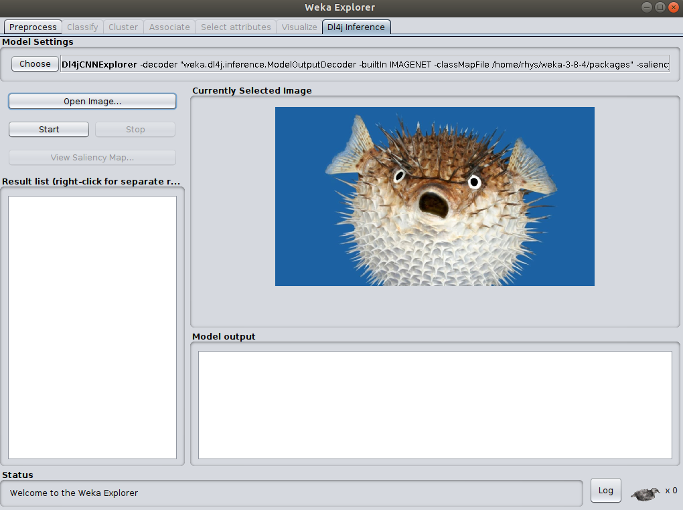
Task: Click View Saliency Map... button
Action: tap(92, 157)
